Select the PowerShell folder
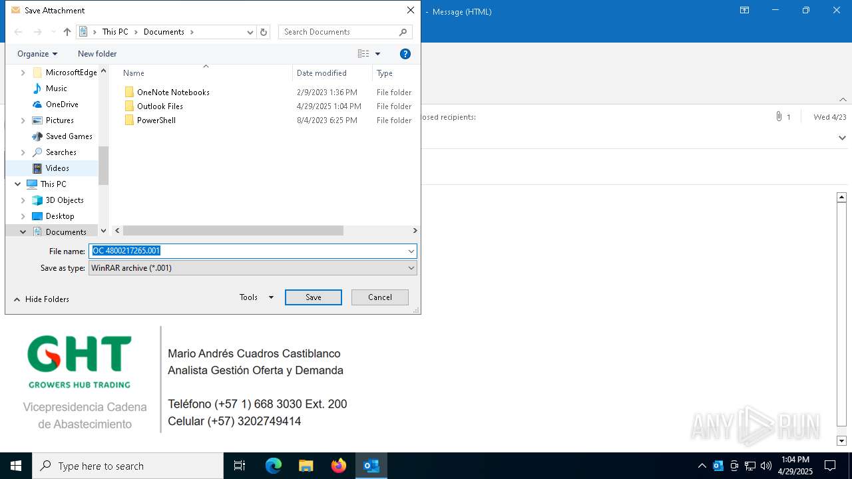 tap(156, 120)
